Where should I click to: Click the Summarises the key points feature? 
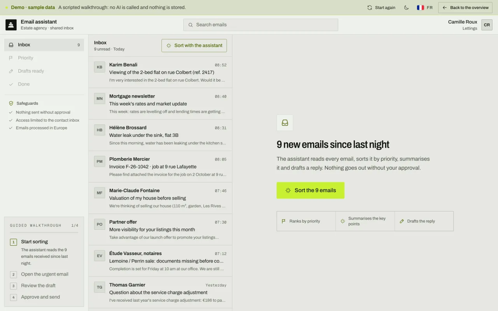(x=365, y=221)
